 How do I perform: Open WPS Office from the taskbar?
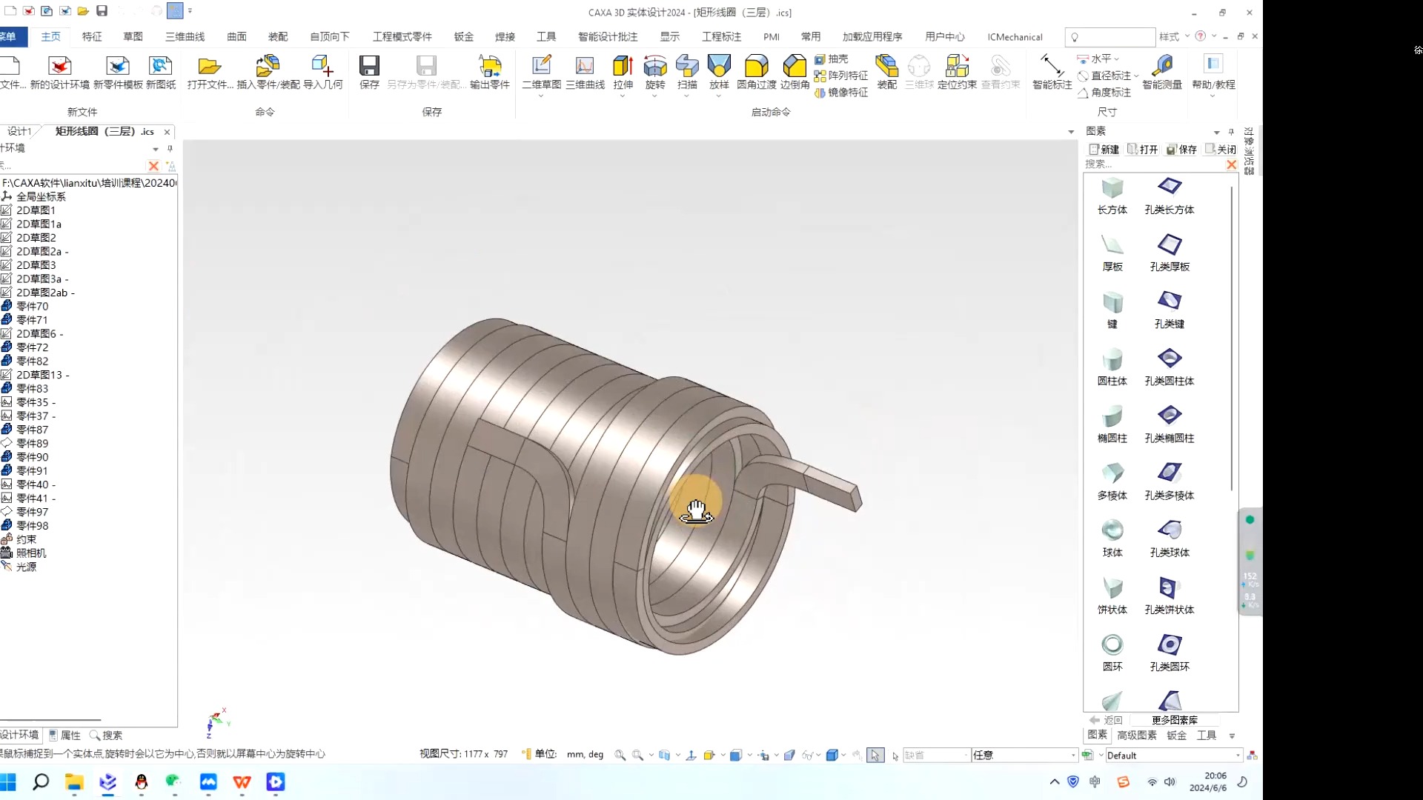[x=242, y=781]
